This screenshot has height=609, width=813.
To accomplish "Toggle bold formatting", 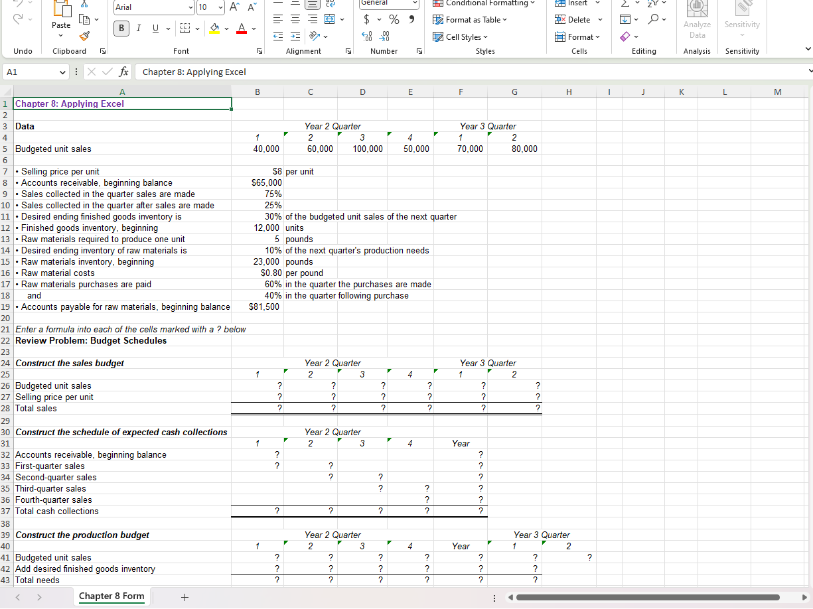I will coord(121,28).
